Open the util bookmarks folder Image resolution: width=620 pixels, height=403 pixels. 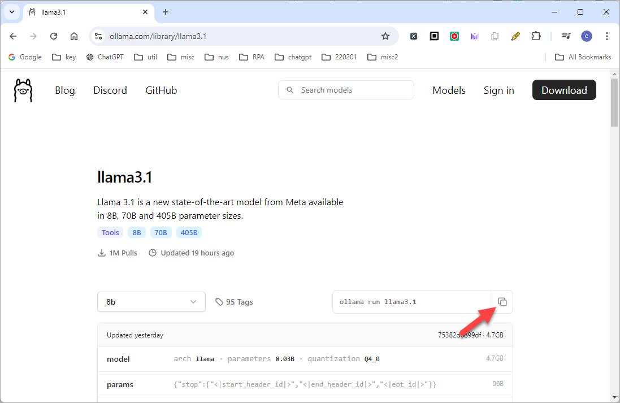pos(145,57)
